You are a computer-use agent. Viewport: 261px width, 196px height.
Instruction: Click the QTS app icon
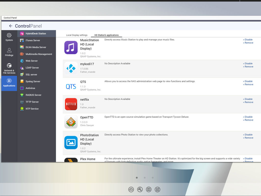[x=71, y=87]
